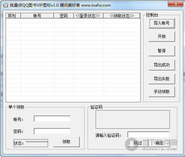Focus the 密码 password input field
The height and width of the screenshot is (157, 185).
52,131
